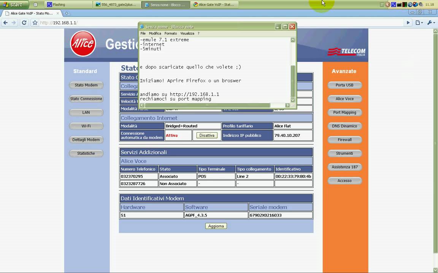
Task: Open the Windows start menu
Action: (x=14, y=5)
